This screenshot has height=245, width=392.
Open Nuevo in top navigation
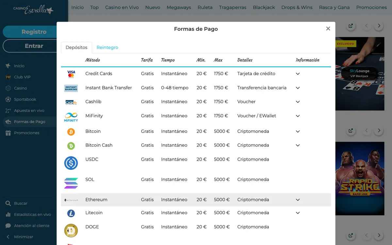coord(153,7)
